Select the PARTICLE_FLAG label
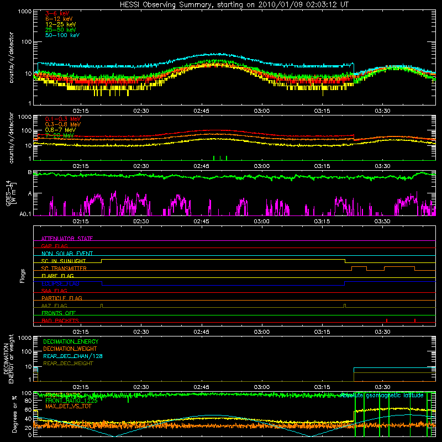 click(x=62, y=298)
